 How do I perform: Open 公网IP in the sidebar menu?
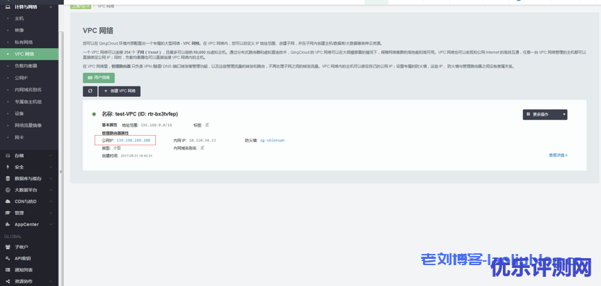click(x=21, y=78)
